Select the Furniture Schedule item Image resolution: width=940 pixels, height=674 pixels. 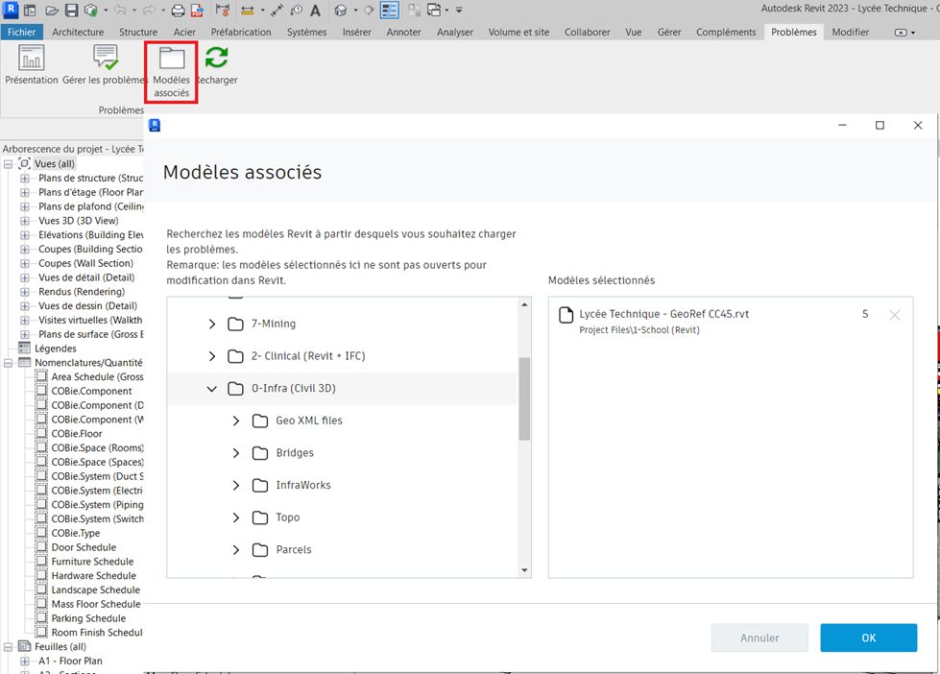[x=92, y=562]
